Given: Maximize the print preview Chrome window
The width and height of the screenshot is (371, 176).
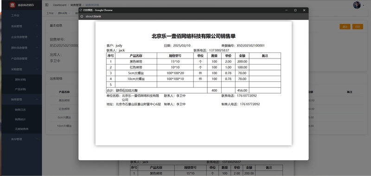Looking at the screenshot, I should (295, 10).
